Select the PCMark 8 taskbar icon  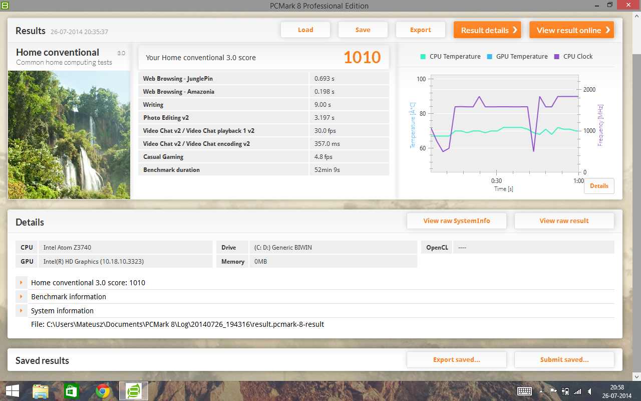pyautogui.click(x=134, y=391)
